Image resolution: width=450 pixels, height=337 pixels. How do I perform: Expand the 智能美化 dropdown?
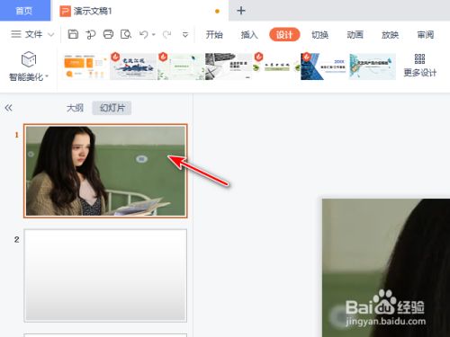pos(47,76)
